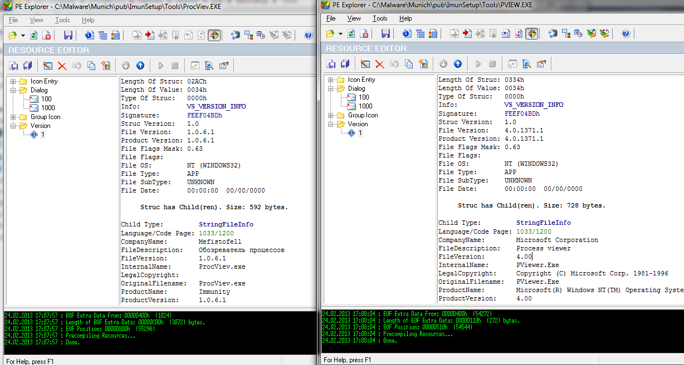Open the Import viewer red arrow icon in ProcView.EXE window
Screen dimensions: 684x365
click(x=150, y=35)
